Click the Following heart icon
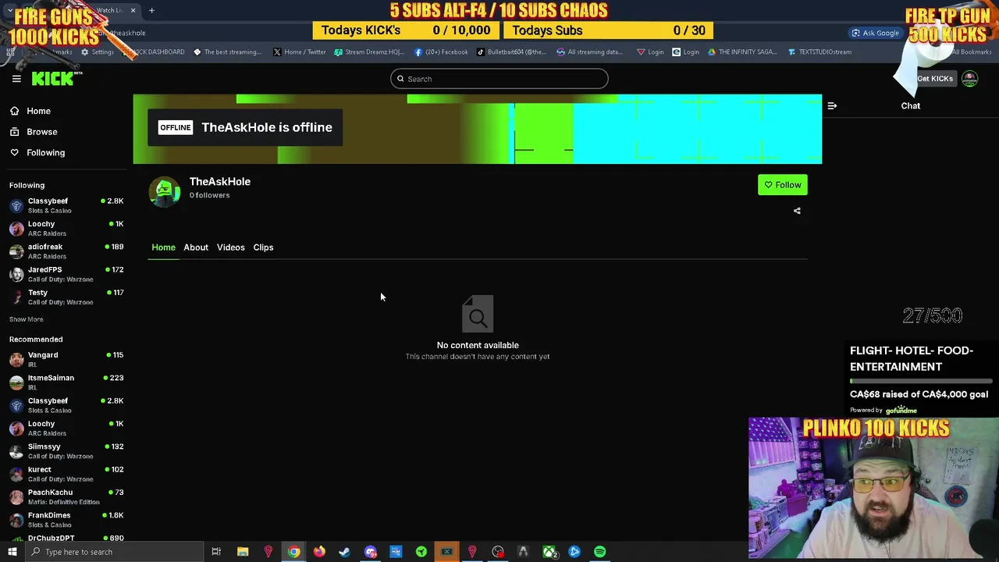Screen dimensions: 999x562 coord(14,152)
